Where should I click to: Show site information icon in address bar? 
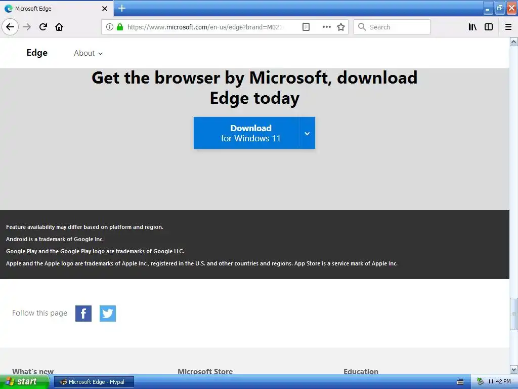click(110, 27)
